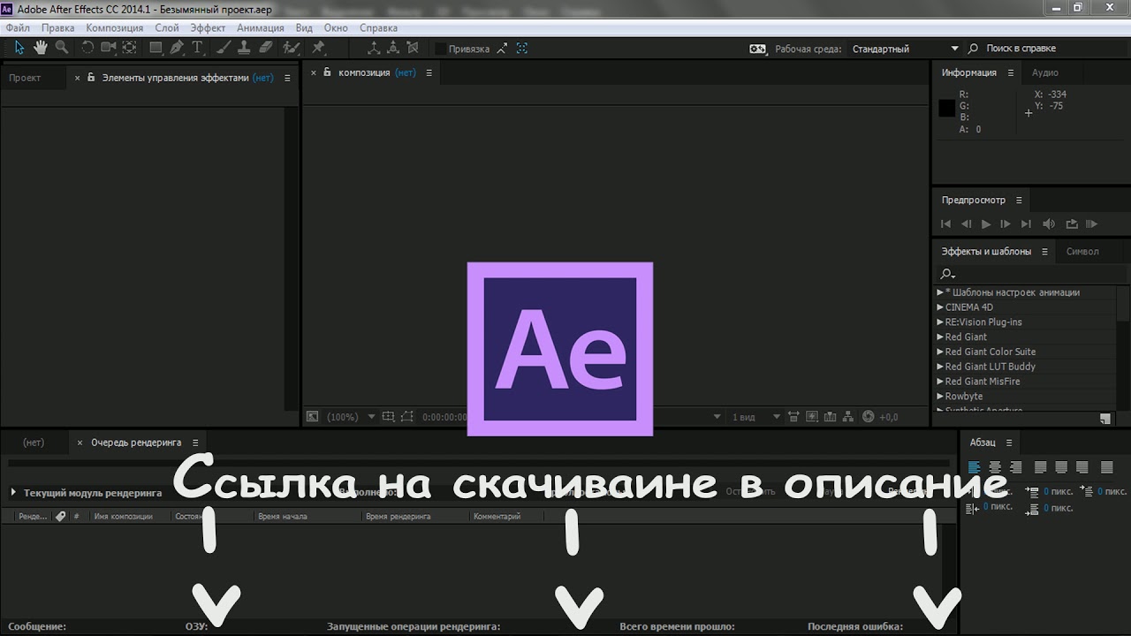The width and height of the screenshot is (1131, 636).
Task: Select the Roto Brush tool
Action: coord(292,48)
